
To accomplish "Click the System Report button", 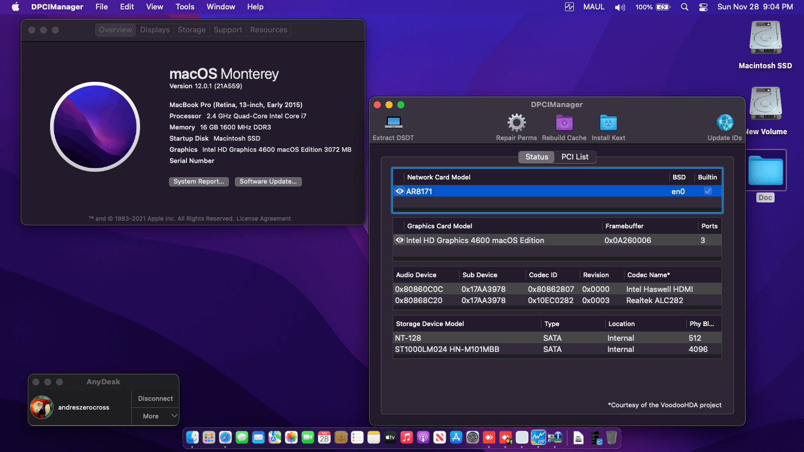I will (199, 182).
